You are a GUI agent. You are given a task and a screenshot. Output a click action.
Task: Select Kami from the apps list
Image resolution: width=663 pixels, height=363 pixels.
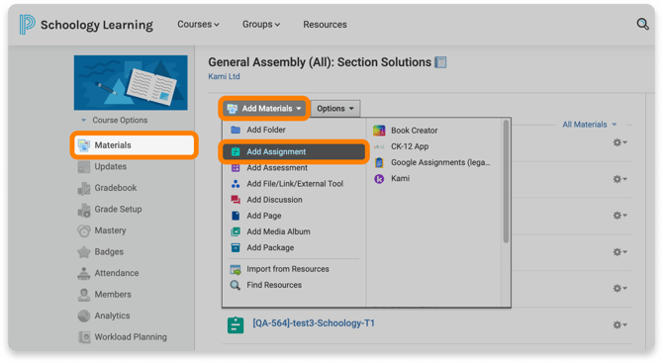click(400, 179)
